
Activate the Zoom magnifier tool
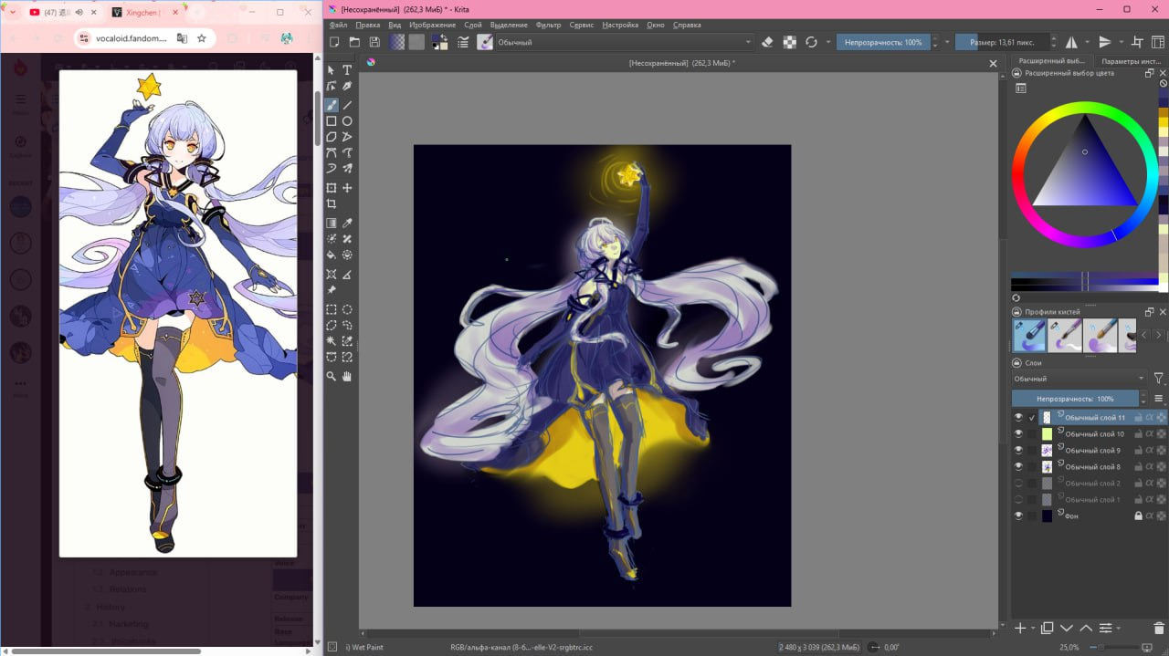pyautogui.click(x=332, y=376)
